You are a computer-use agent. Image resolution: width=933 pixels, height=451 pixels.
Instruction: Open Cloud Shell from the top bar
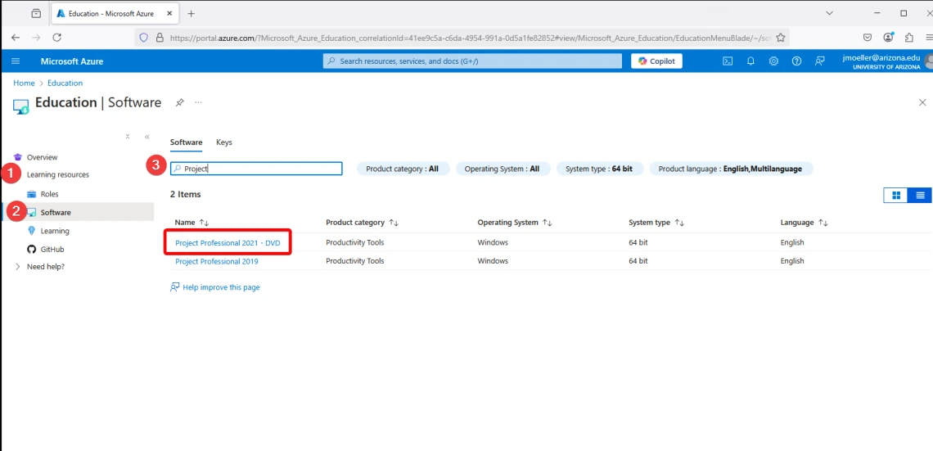(727, 61)
